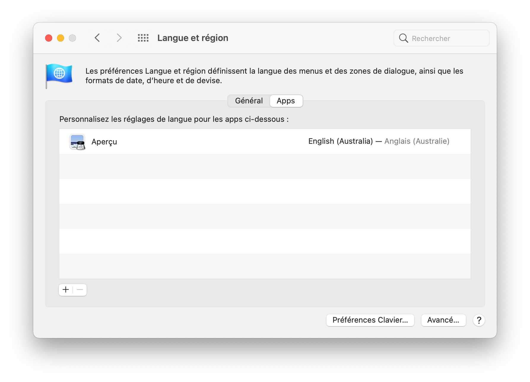
Task: Click the Avancé… button
Action: tap(443, 320)
